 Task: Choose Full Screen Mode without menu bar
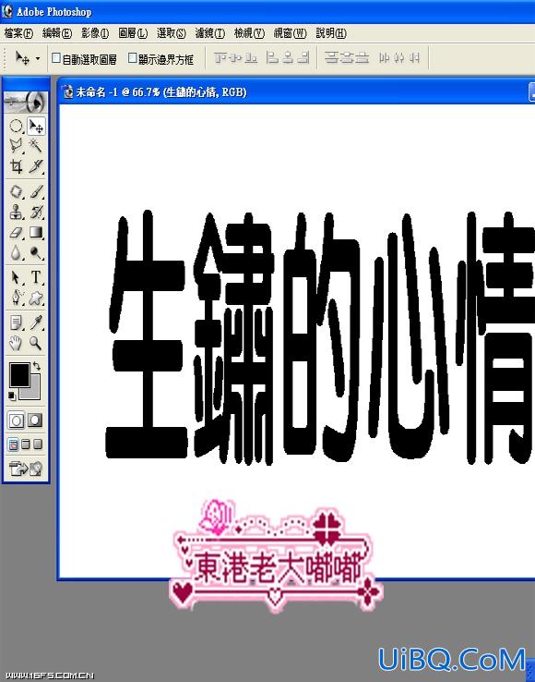tap(38, 445)
